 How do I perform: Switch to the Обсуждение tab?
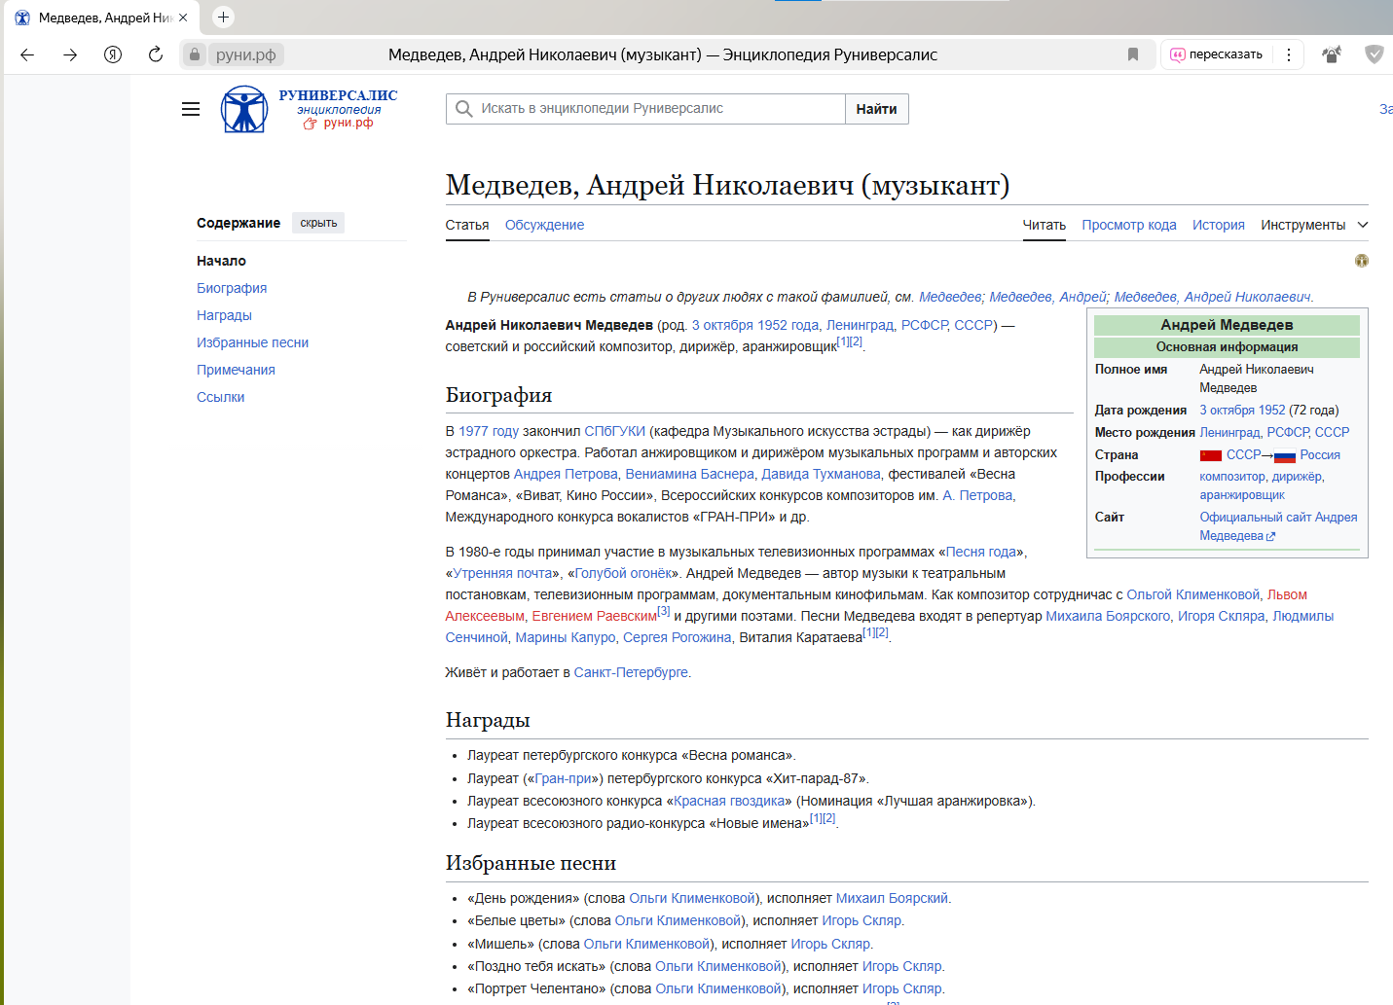click(545, 225)
